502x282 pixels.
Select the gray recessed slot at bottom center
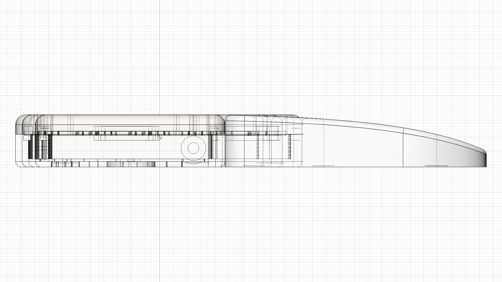point(131,164)
